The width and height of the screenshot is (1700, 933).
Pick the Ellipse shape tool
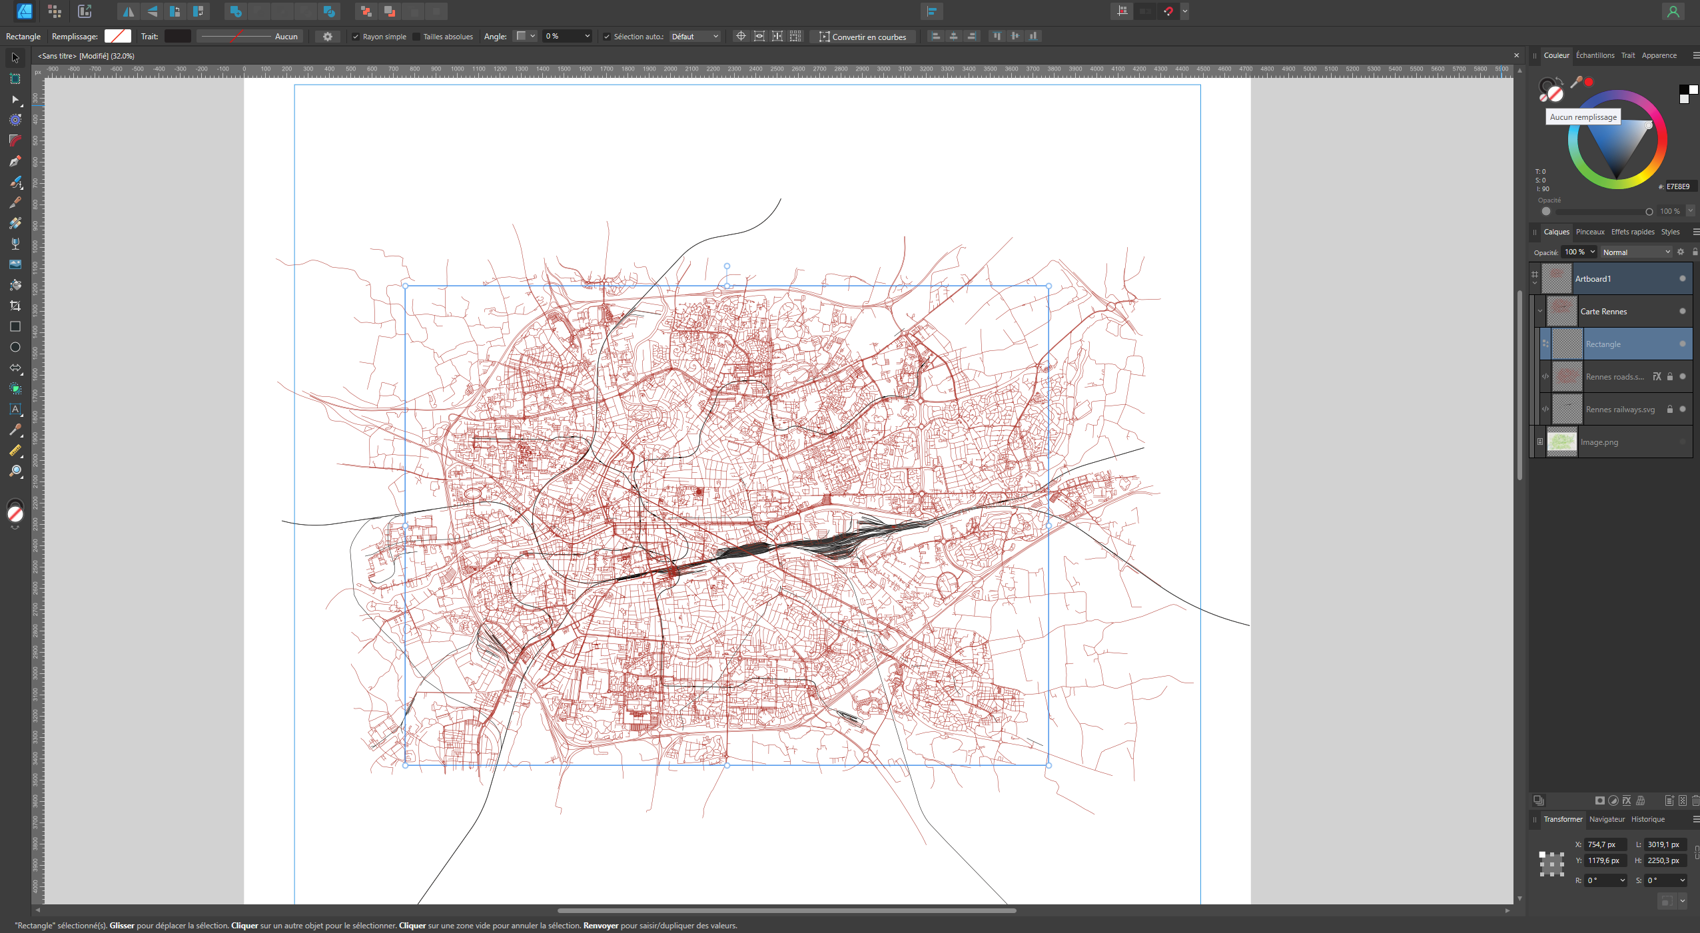point(15,347)
